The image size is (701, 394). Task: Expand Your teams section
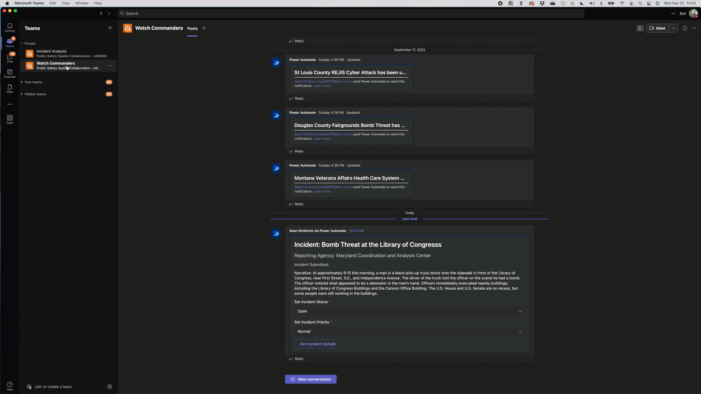tap(33, 82)
